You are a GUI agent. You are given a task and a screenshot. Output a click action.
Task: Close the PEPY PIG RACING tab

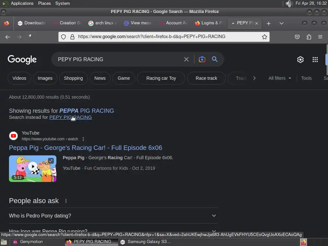pos(257,23)
